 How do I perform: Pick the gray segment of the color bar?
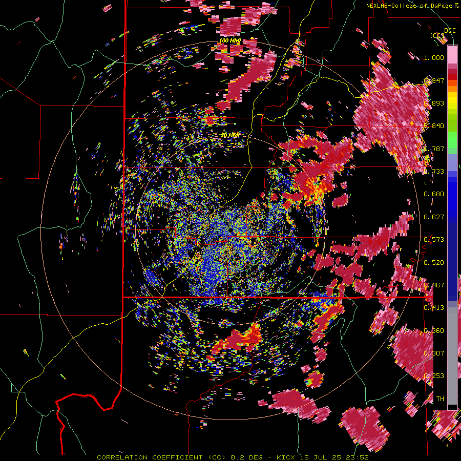pyautogui.click(x=452, y=356)
